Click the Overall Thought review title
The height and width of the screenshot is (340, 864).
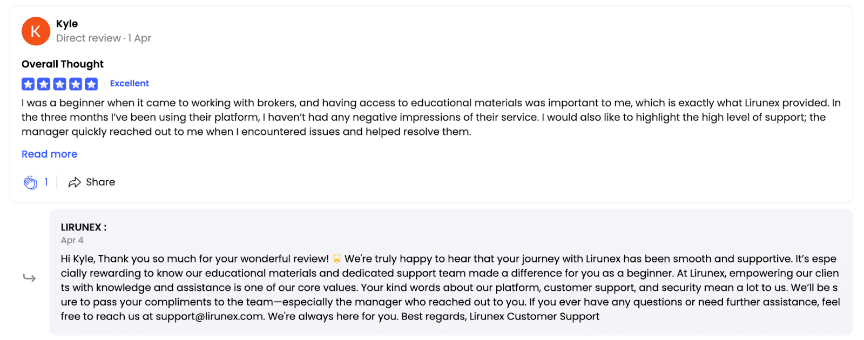[63, 64]
